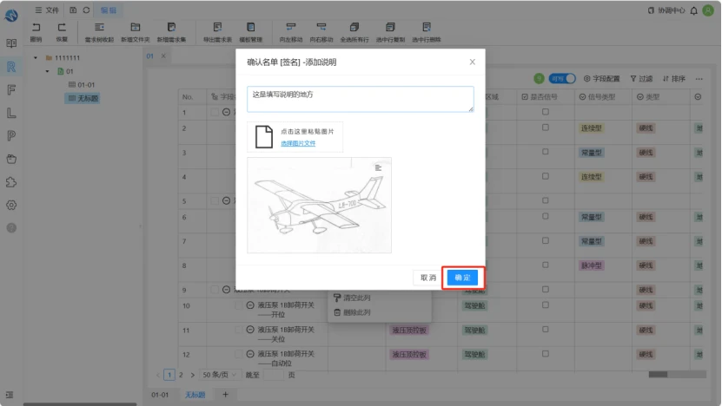The width and height of the screenshot is (722, 406).
Task: Click the 排序 sort button
Action: pos(673,79)
